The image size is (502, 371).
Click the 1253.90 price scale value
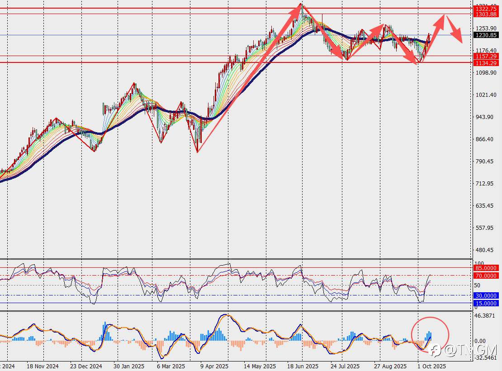pyautogui.click(x=486, y=28)
